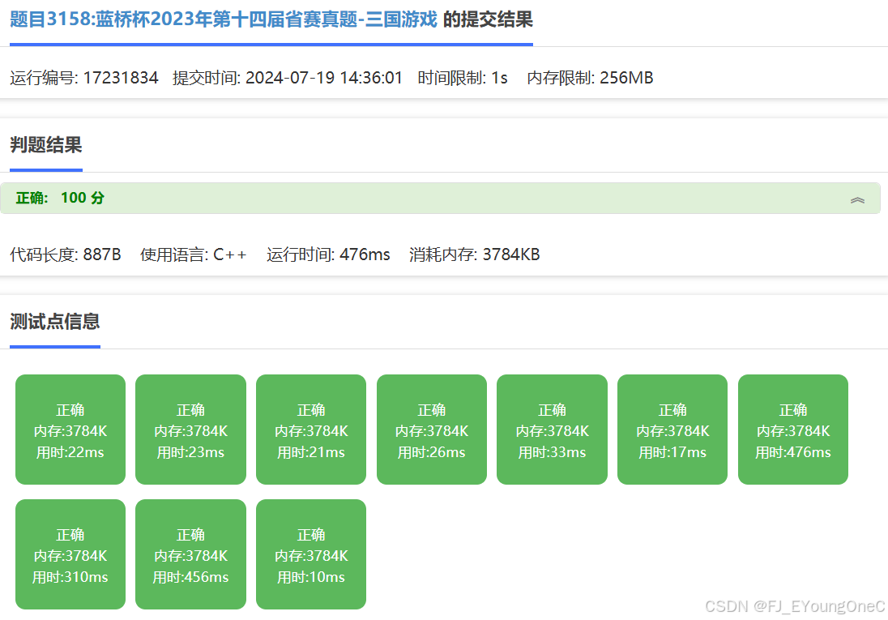Open the test point card with 用时:476ms

point(793,430)
